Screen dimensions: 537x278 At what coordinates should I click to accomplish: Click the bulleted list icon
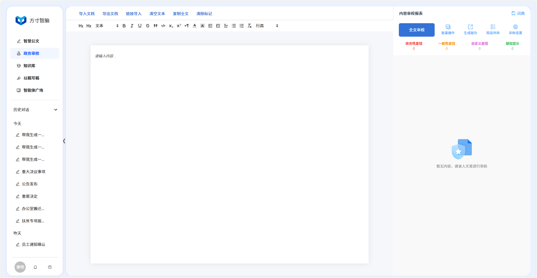click(234, 26)
